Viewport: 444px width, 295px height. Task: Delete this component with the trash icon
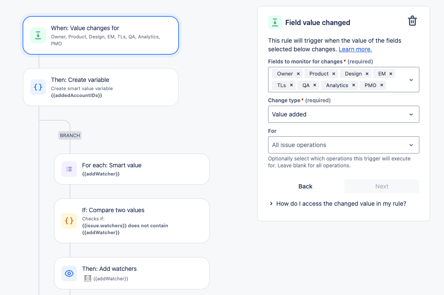coord(412,21)
